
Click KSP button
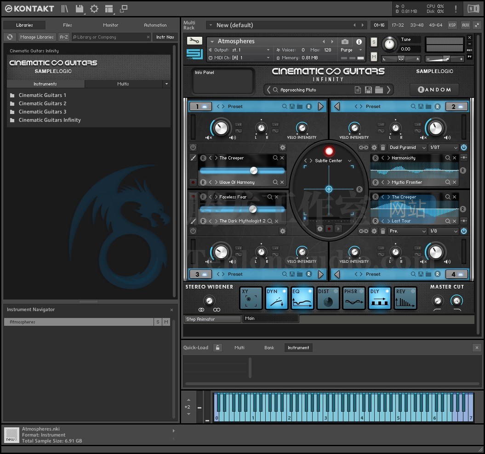pos(452,25)
